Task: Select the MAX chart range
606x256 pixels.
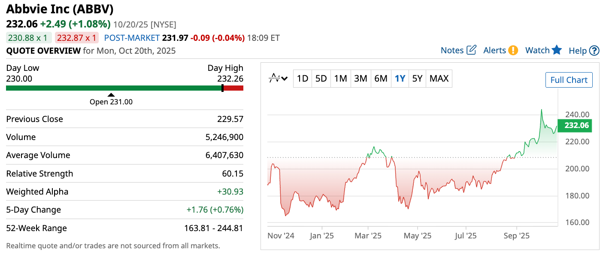Action: [x=439, y=79]
